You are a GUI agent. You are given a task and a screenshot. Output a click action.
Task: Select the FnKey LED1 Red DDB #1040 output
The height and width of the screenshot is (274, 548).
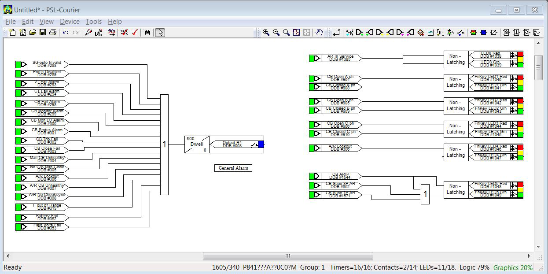coord(496,78)
